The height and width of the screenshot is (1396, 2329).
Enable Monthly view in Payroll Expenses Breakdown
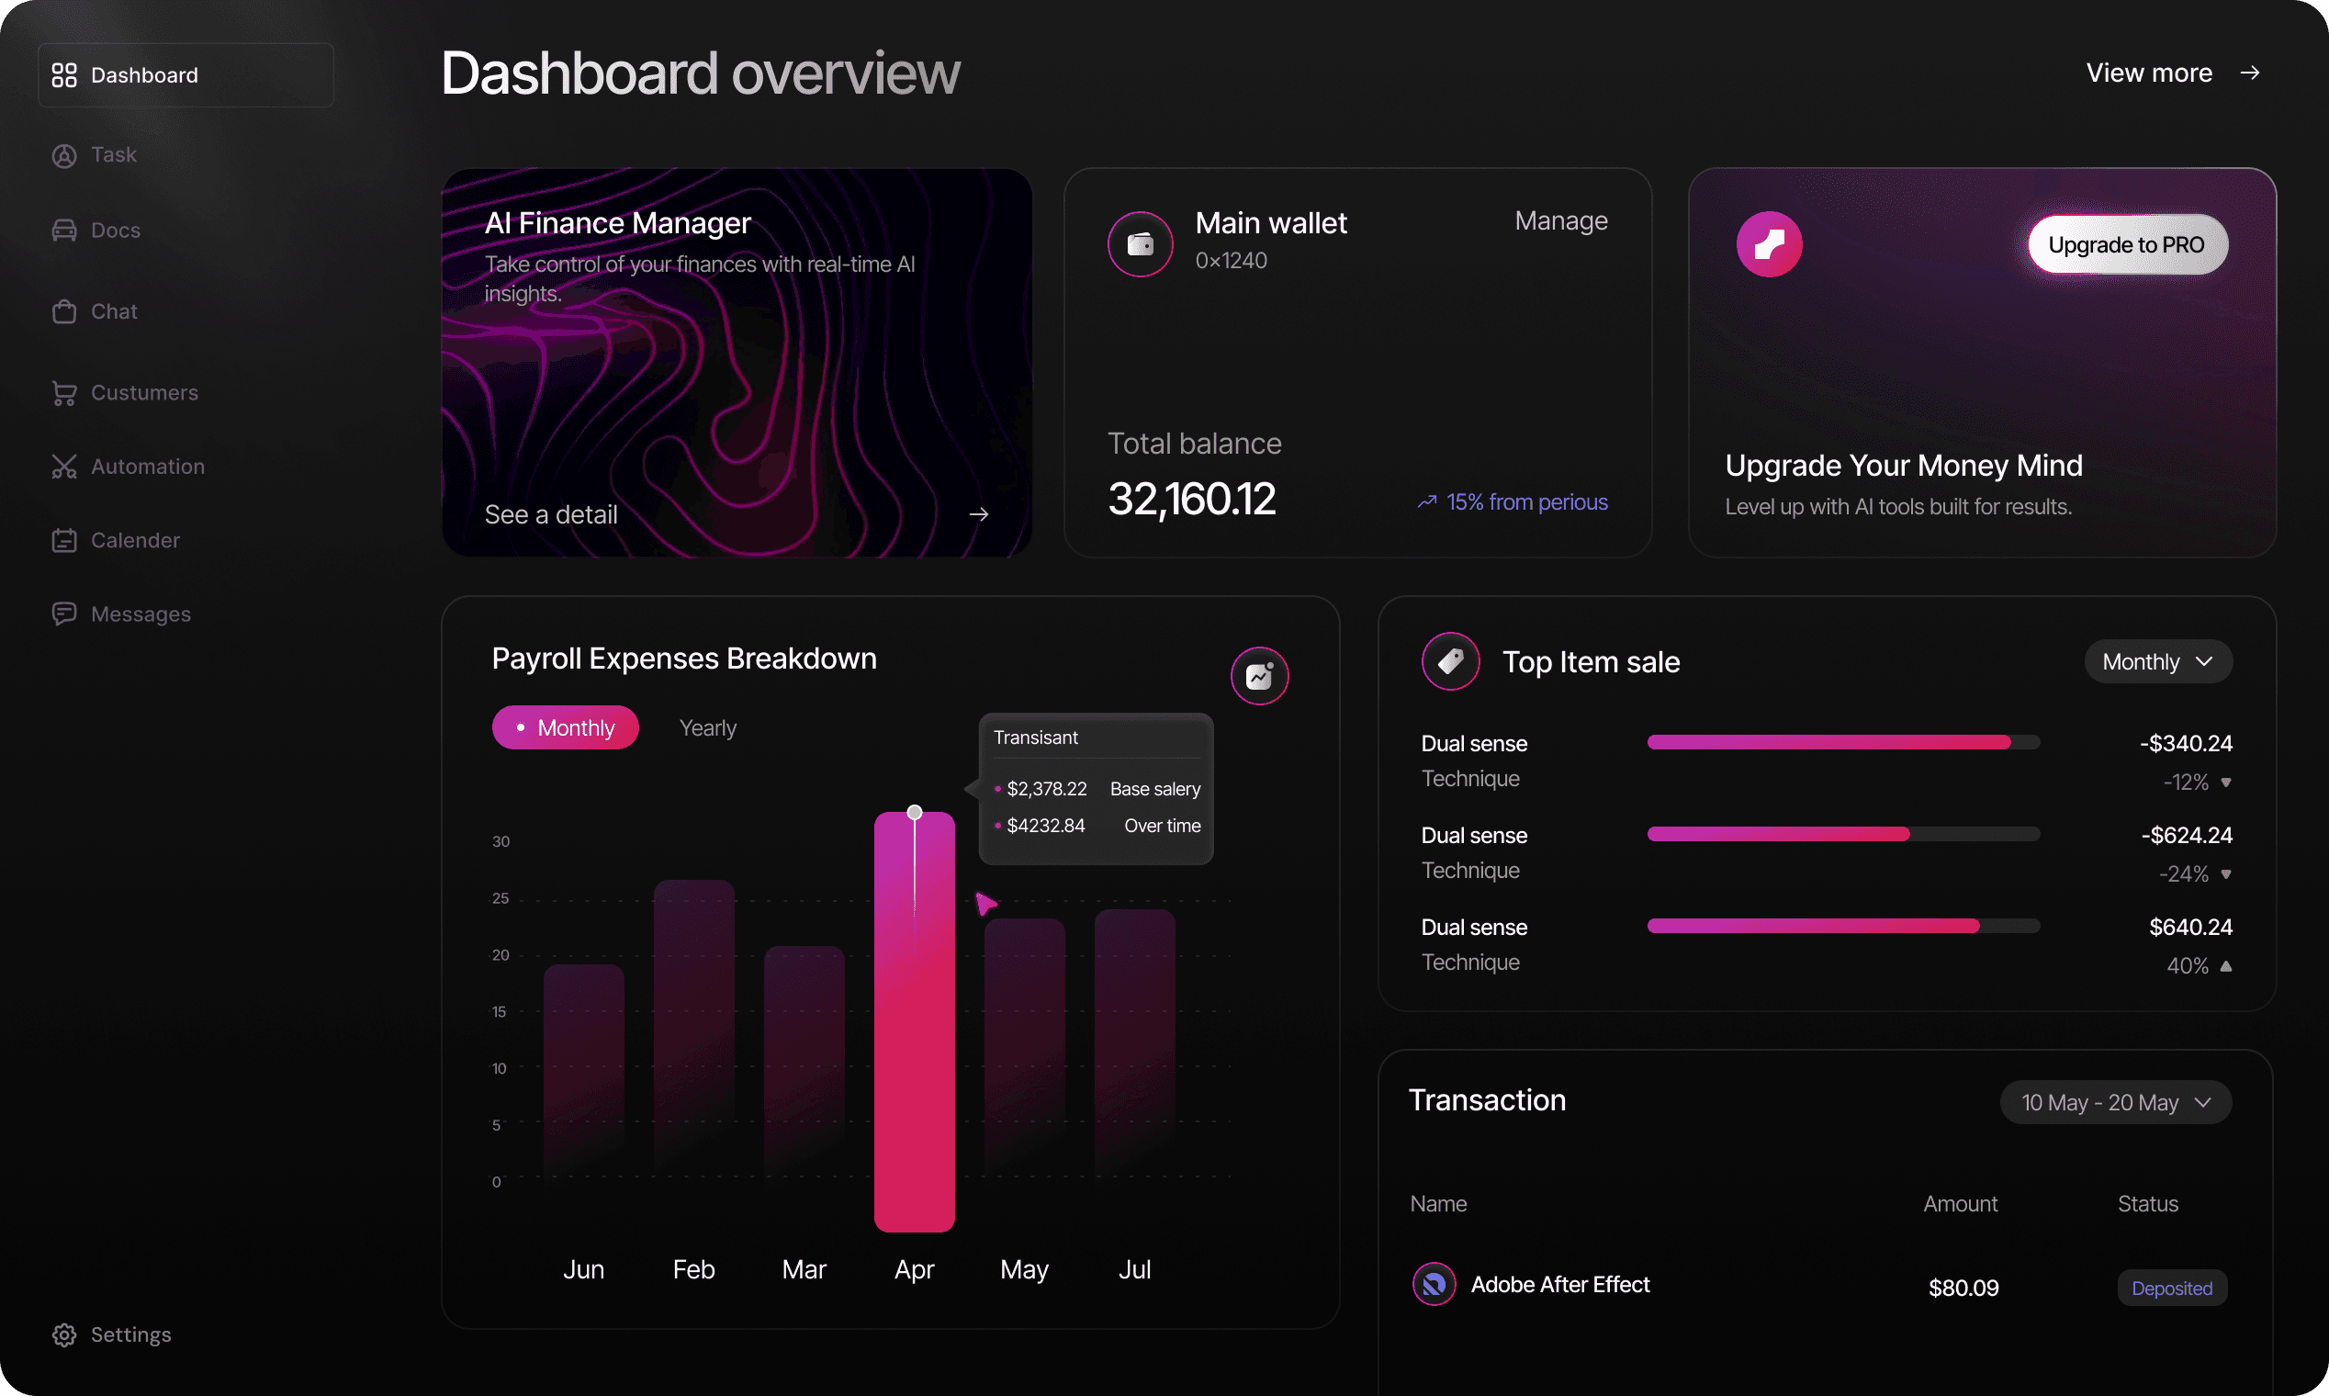pos(565,727)
